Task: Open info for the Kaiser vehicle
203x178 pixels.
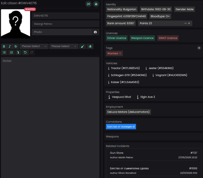Action: pyautogui.click(x=109, y=82)
